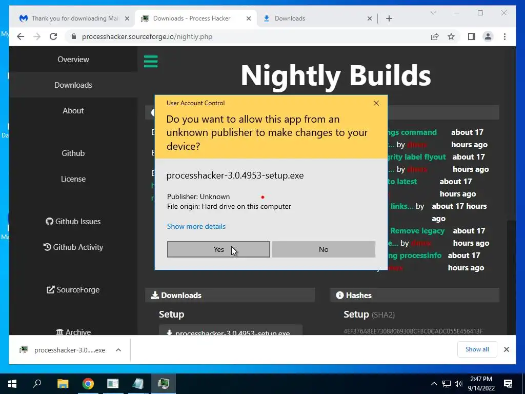Download processhacker-3.0.4953-setup.exe from page
This screenshot has height=394, width=525.
tap(231, 331)
